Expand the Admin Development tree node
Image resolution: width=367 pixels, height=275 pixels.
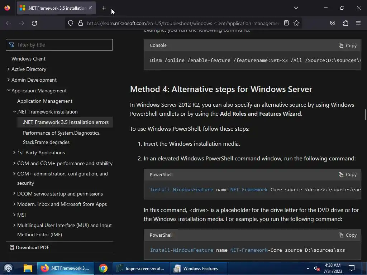click(9, 80)
